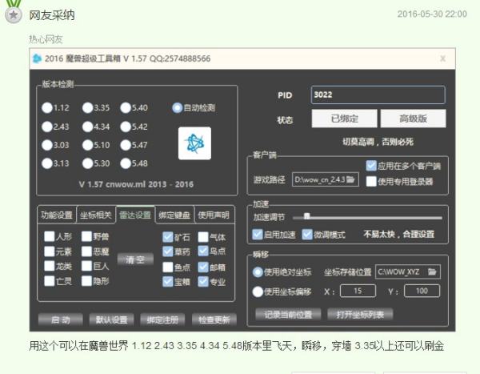Select version 4.34 radio button
This screenshot has height=374, width=480.
point(87,127)
